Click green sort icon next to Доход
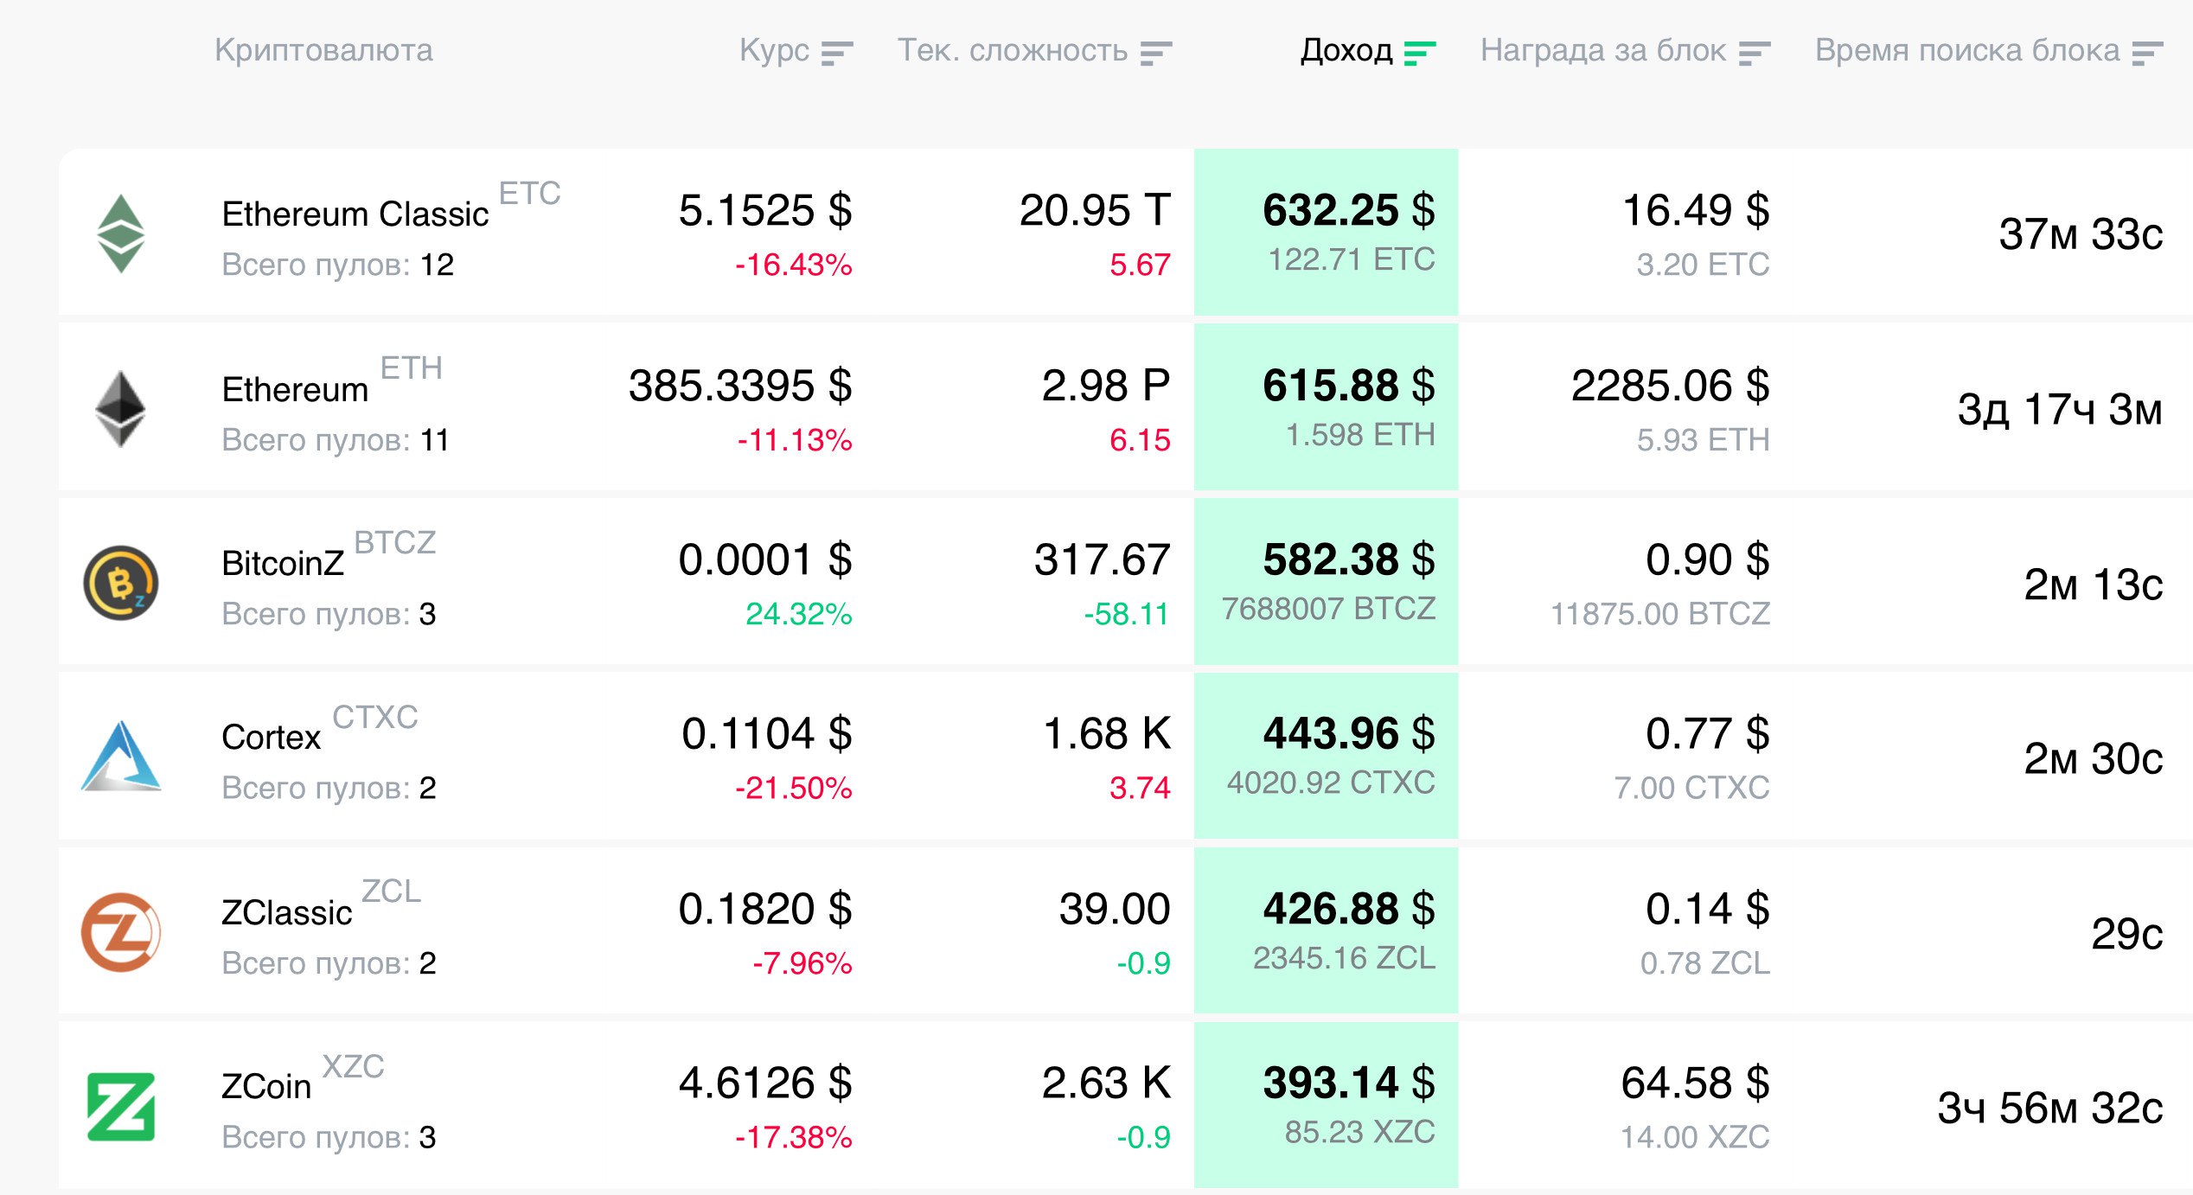Screen dimensions: 2193x1195 (x=1420, y=53)
